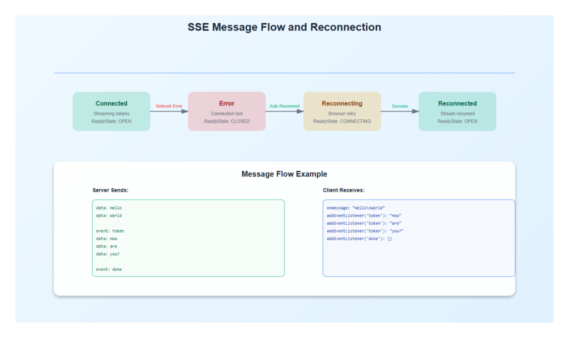Click 'ReadyState: CLOSED' text in Error box
This screenshot has height=338, width=569.
[227, 122]
